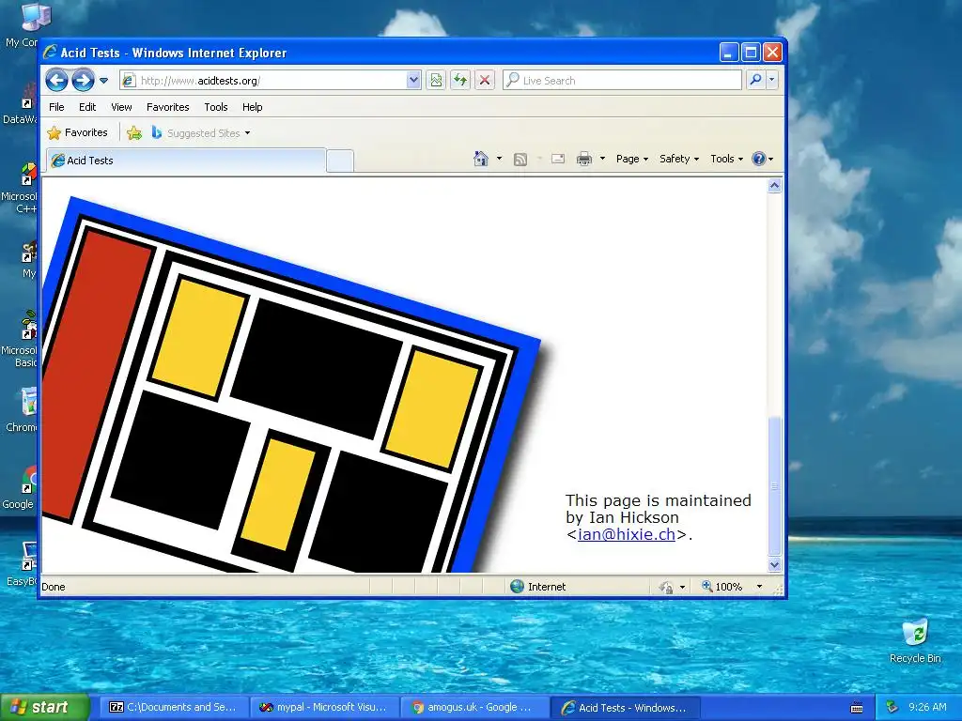962x721 pixels.
Task: Open the Tools menu in menu bar
Action: click(216, 107)
